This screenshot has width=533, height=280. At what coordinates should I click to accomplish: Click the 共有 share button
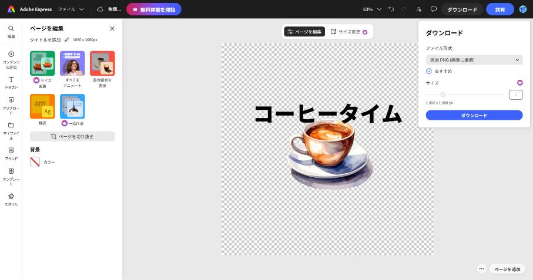(x=500, y=9)
